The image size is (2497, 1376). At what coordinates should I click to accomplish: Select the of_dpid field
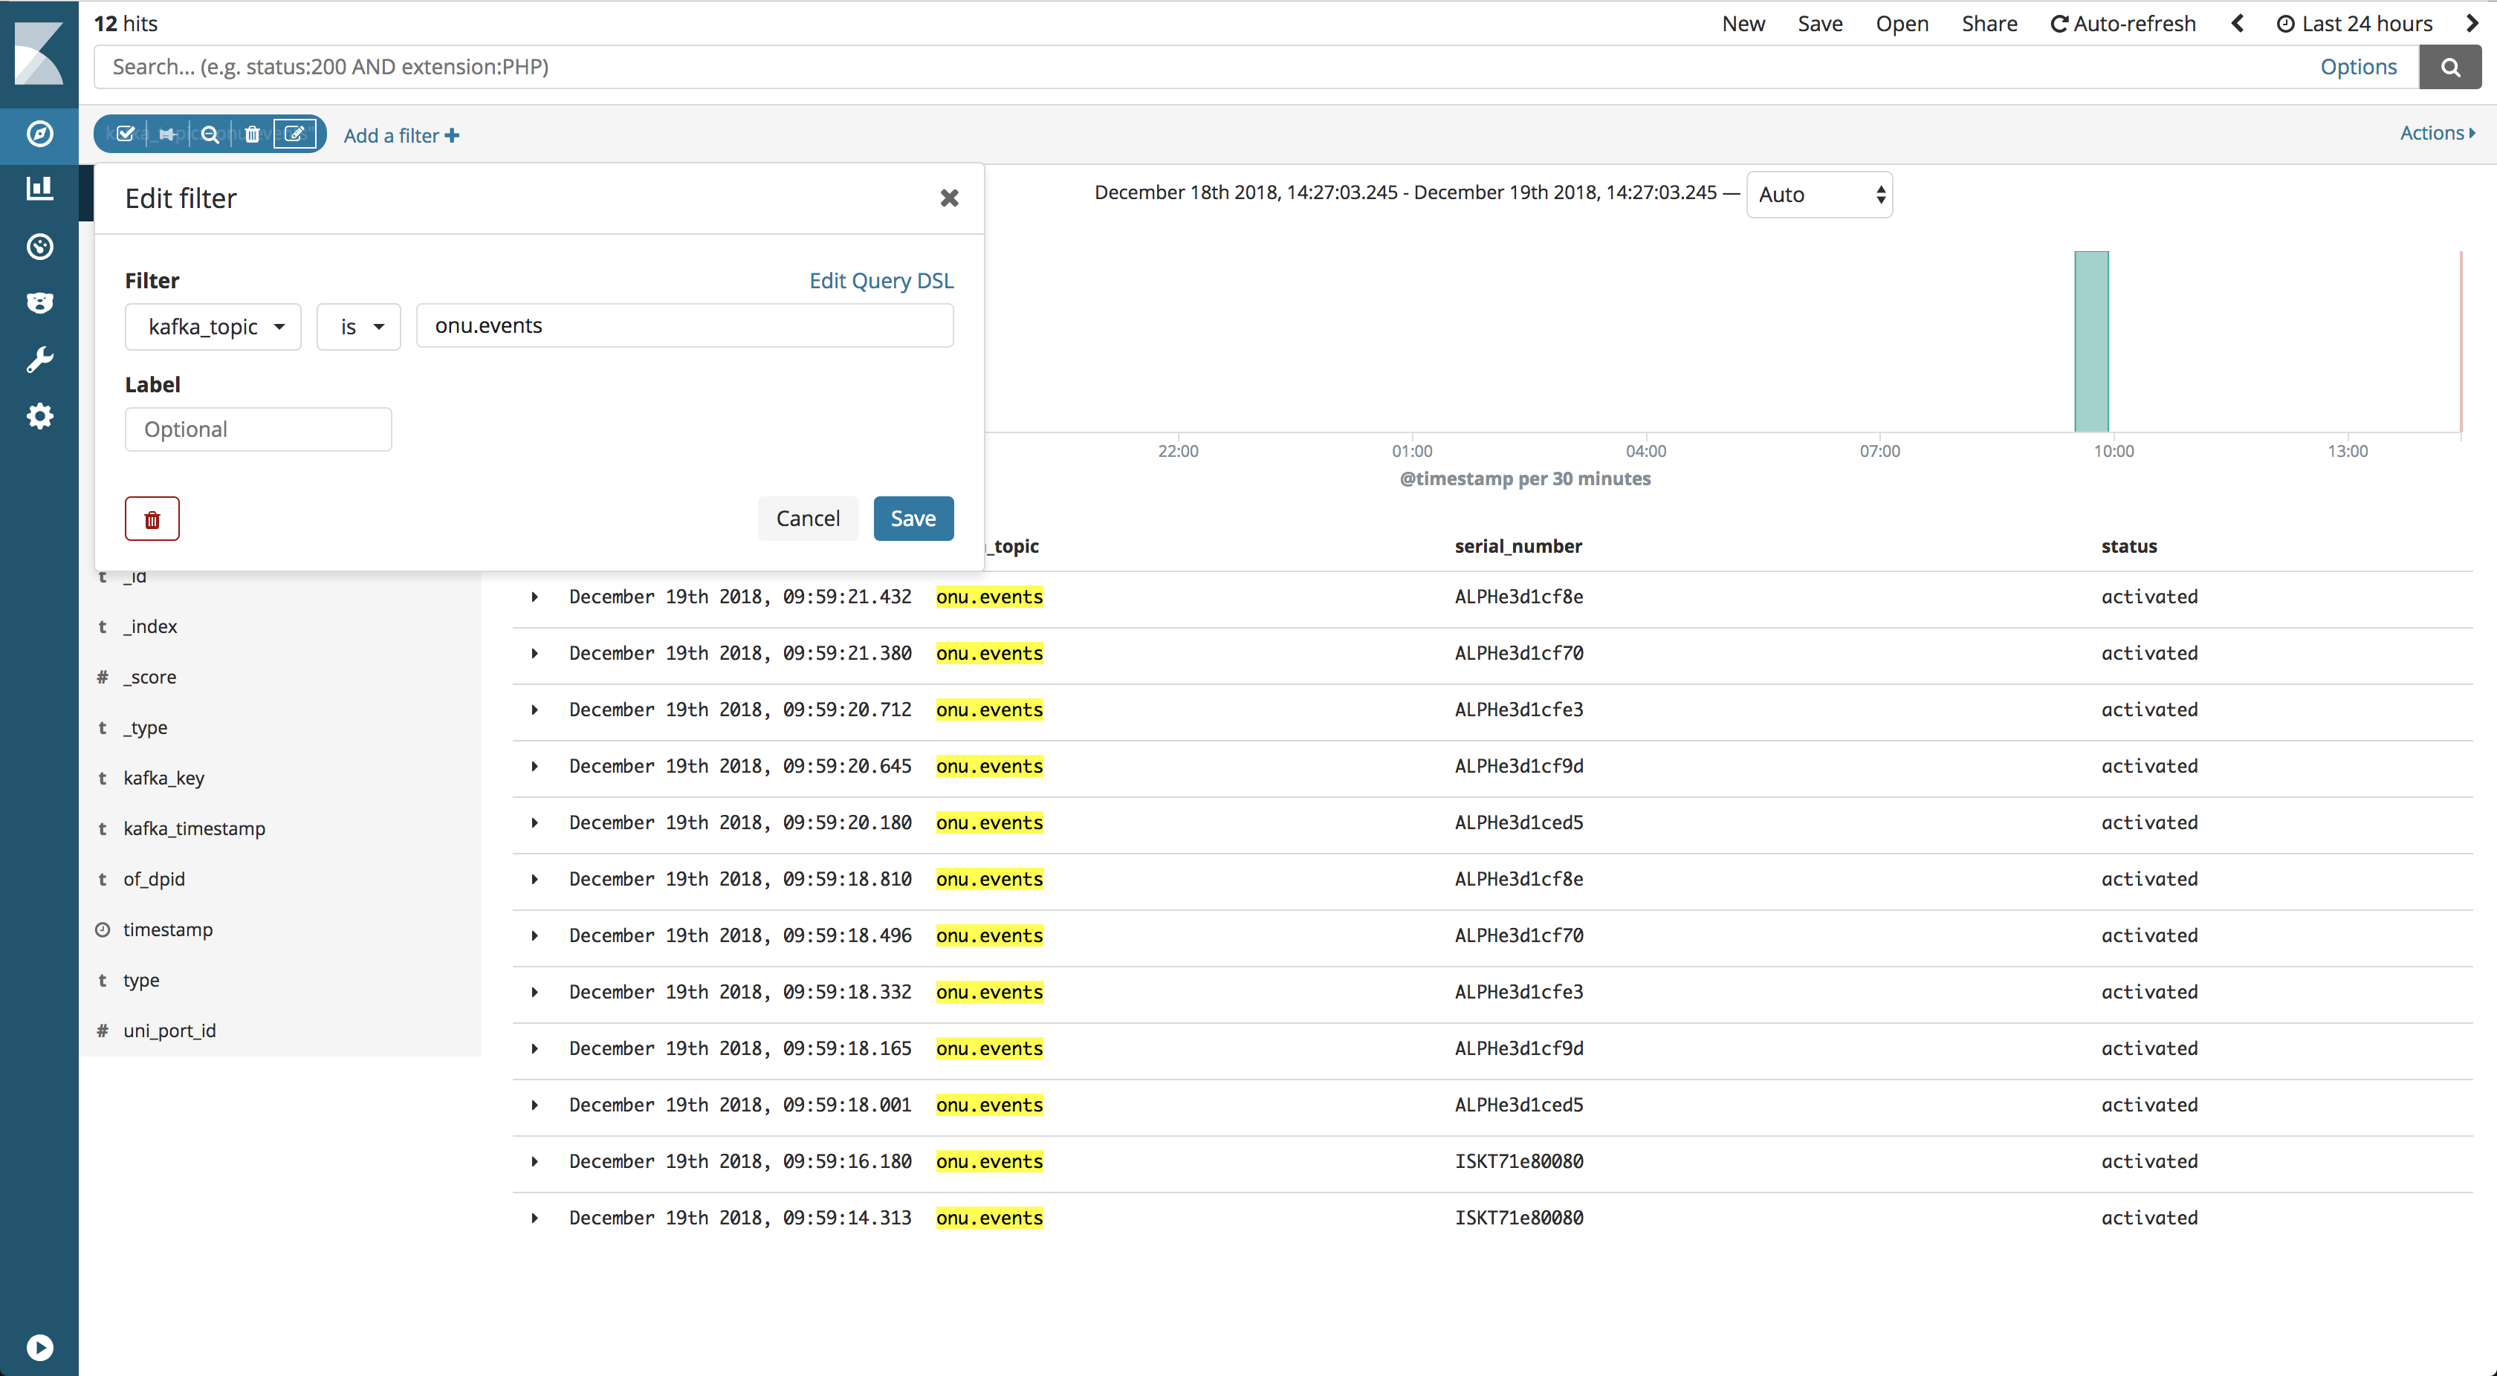pos(154,879)
